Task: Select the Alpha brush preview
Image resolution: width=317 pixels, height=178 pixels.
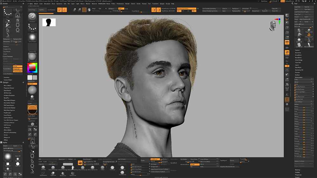Action: tap(32, 38)
